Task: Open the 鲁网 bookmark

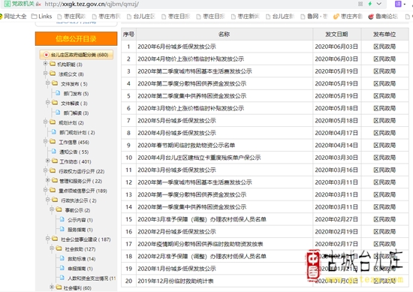Action: [x=314, y=17]
